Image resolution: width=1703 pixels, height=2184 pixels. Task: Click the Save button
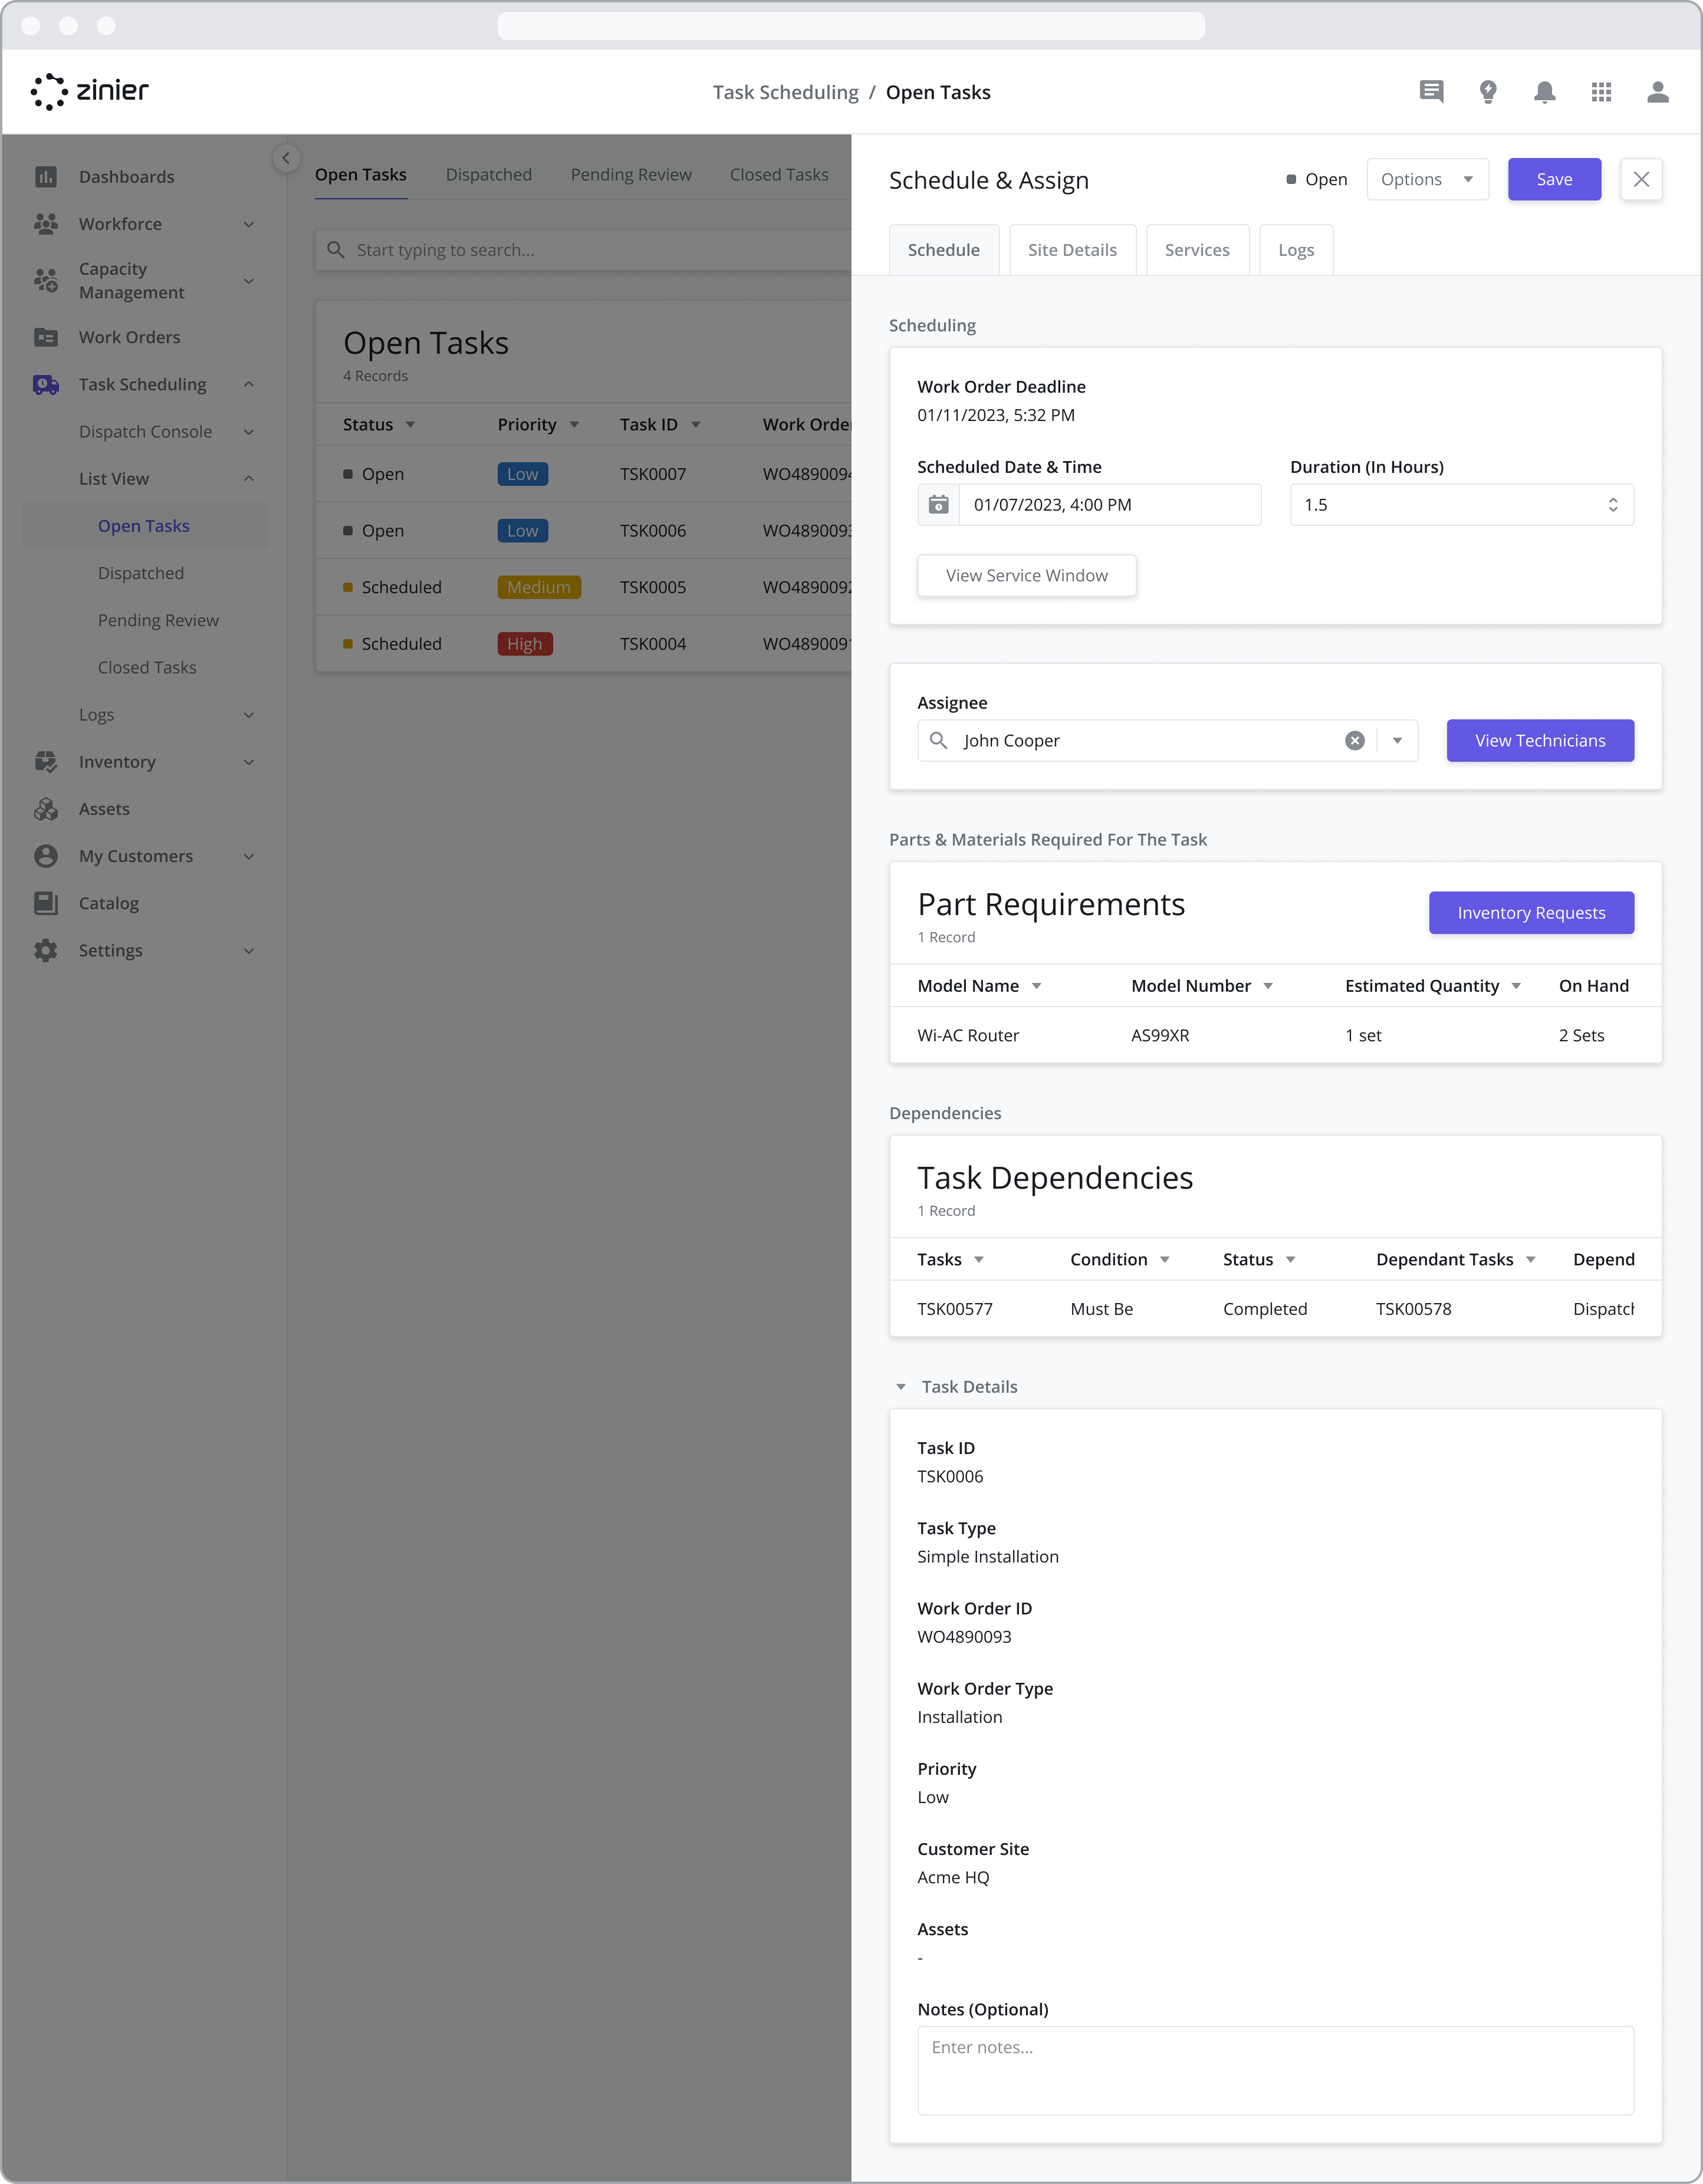(x=1554, y=180)
